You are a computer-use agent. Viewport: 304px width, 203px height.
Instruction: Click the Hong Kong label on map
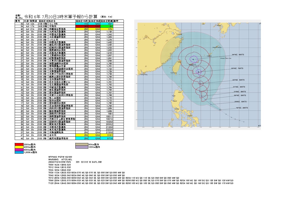144,75
